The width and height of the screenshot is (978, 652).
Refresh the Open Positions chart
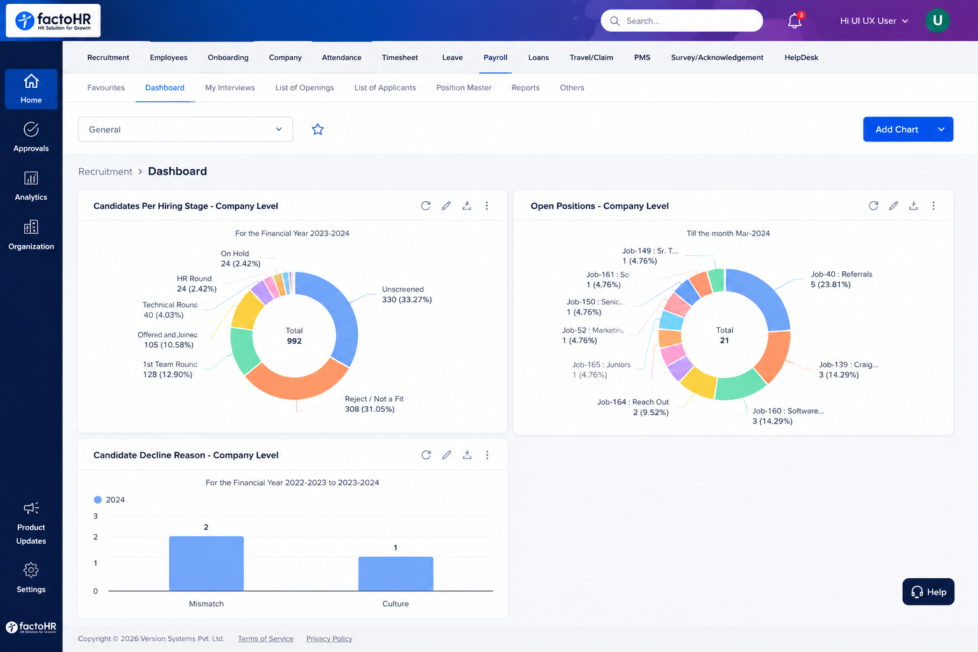coord(874,206)
